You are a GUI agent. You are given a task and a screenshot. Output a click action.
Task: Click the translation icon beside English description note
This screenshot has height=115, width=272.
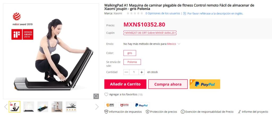(x=185, y=14)
